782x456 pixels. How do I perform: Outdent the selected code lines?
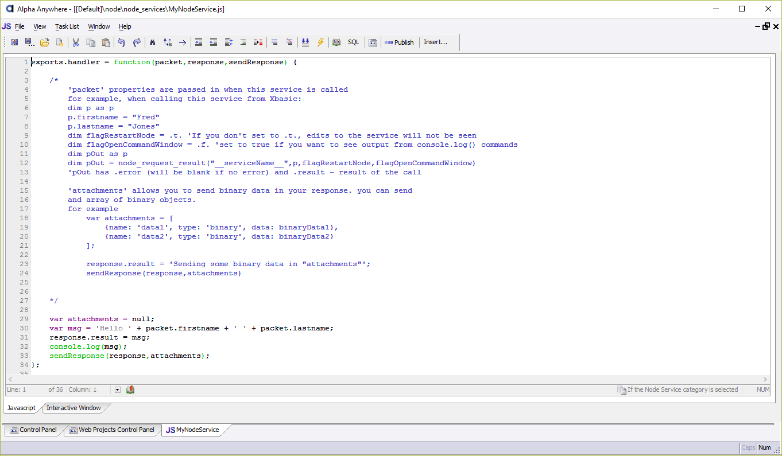[214, 42]
